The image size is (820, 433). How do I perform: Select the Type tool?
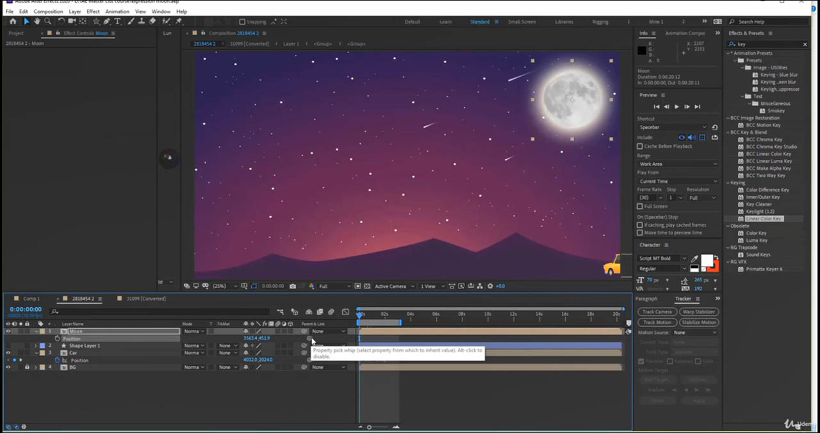(117, 21)
